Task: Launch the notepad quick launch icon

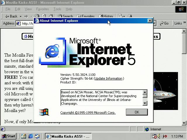Action: pos(24,136)
